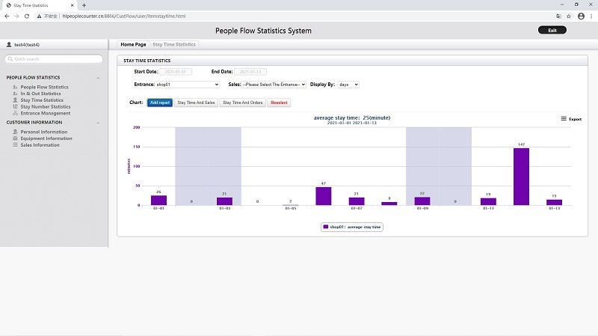Click the not-secure warning icon in address bar
Viewport: 598px width, 336px height.
(39, 16)
